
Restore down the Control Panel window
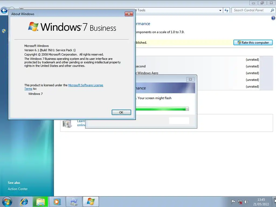tap(262, 3)
